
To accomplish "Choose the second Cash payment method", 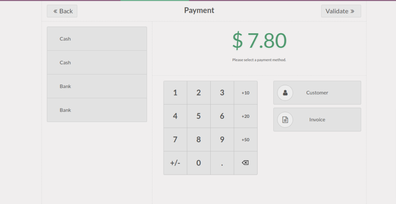I will pyautogui.click(x=97, y=63).
